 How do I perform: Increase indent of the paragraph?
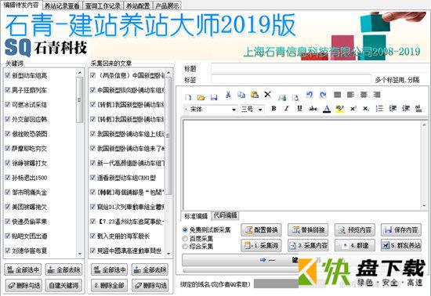406,109
